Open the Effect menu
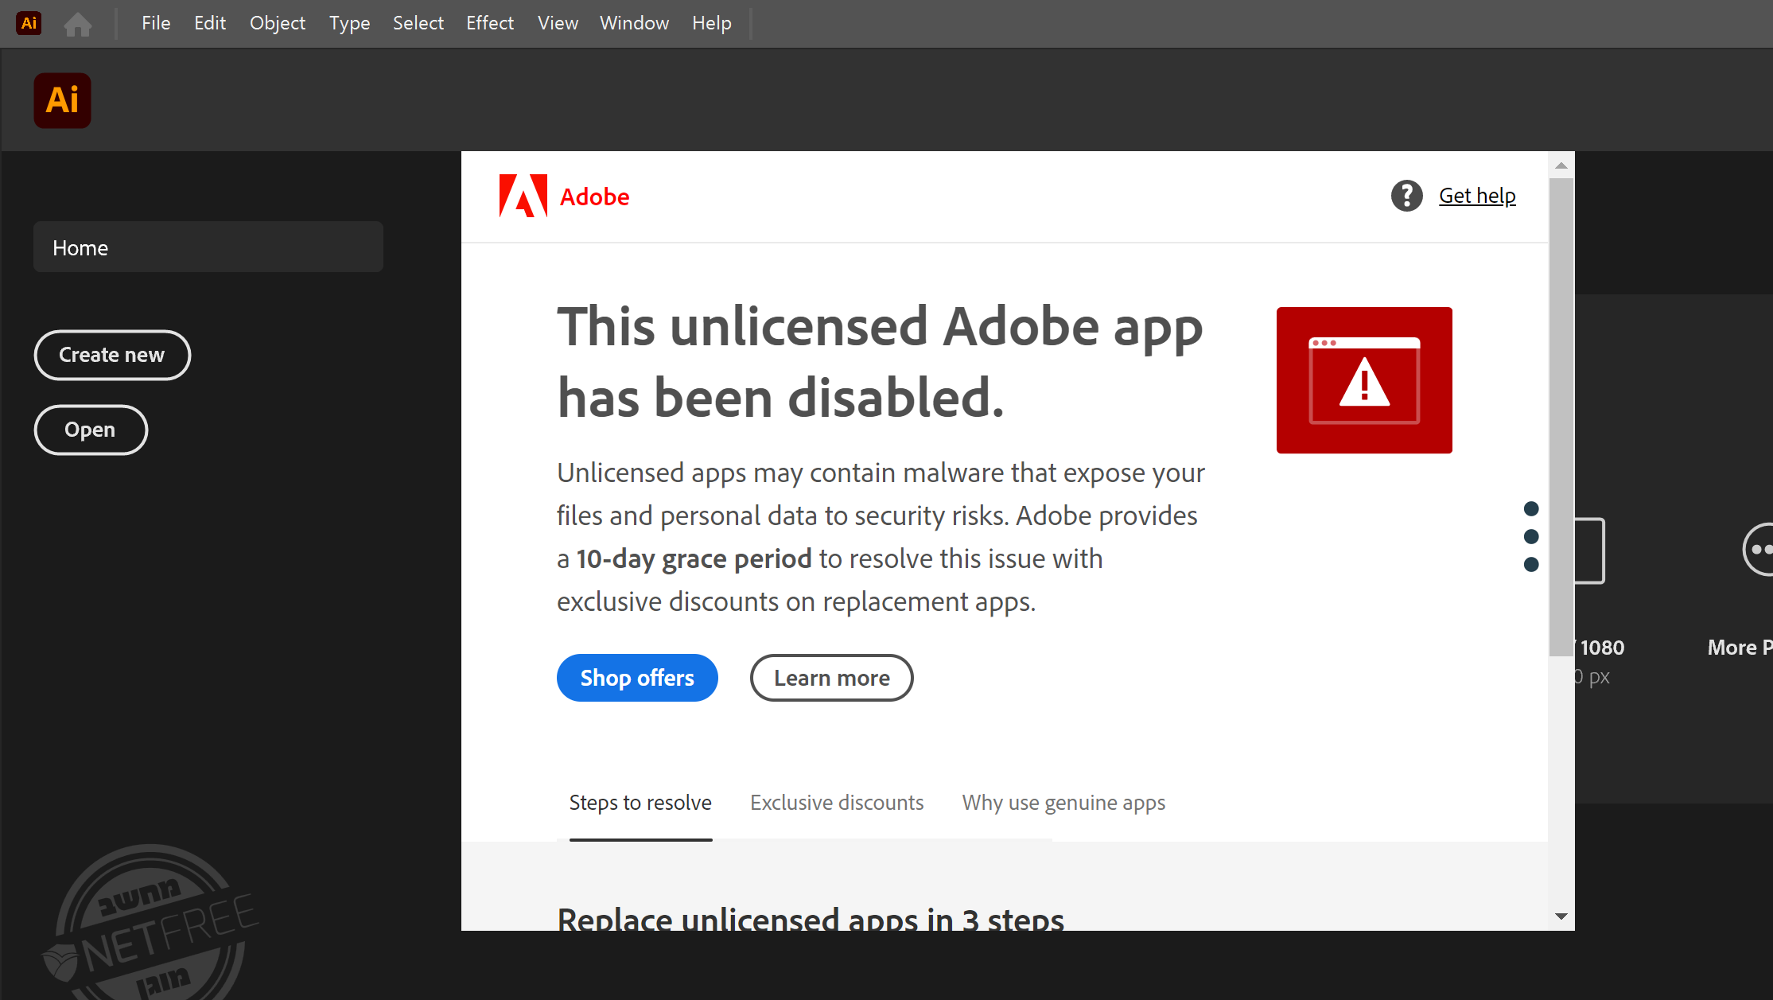This screenshot has height=1000, width=1773. [x=490, y=23]
